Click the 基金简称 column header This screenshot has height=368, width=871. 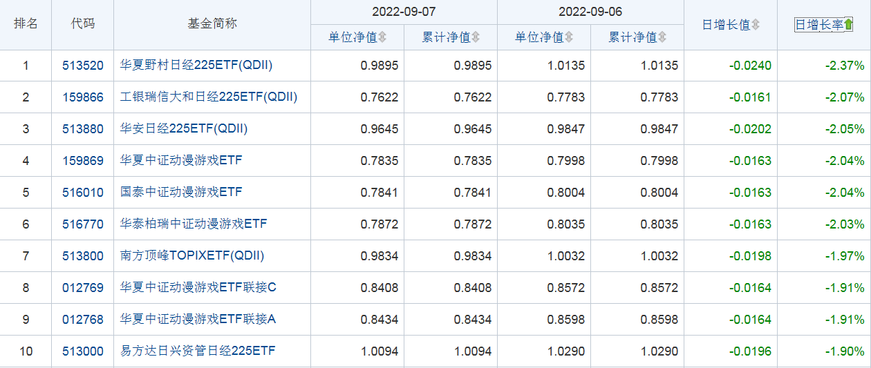(212, 23)
